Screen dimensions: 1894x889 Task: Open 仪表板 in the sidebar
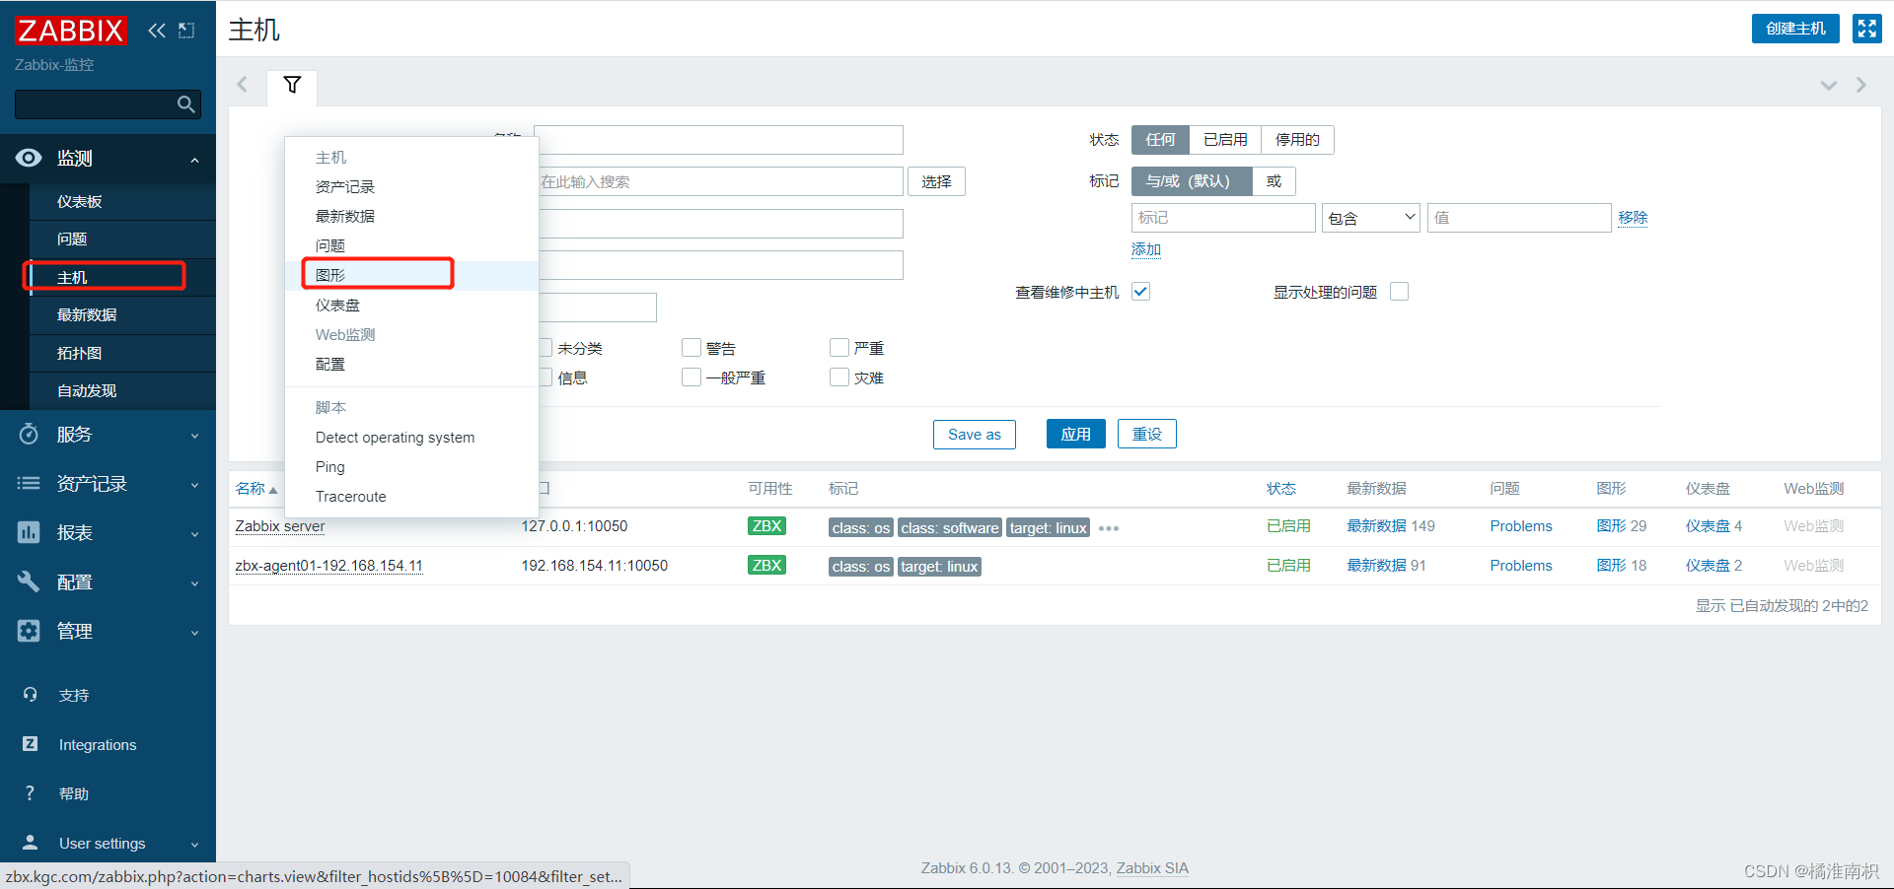click(122, 201)
